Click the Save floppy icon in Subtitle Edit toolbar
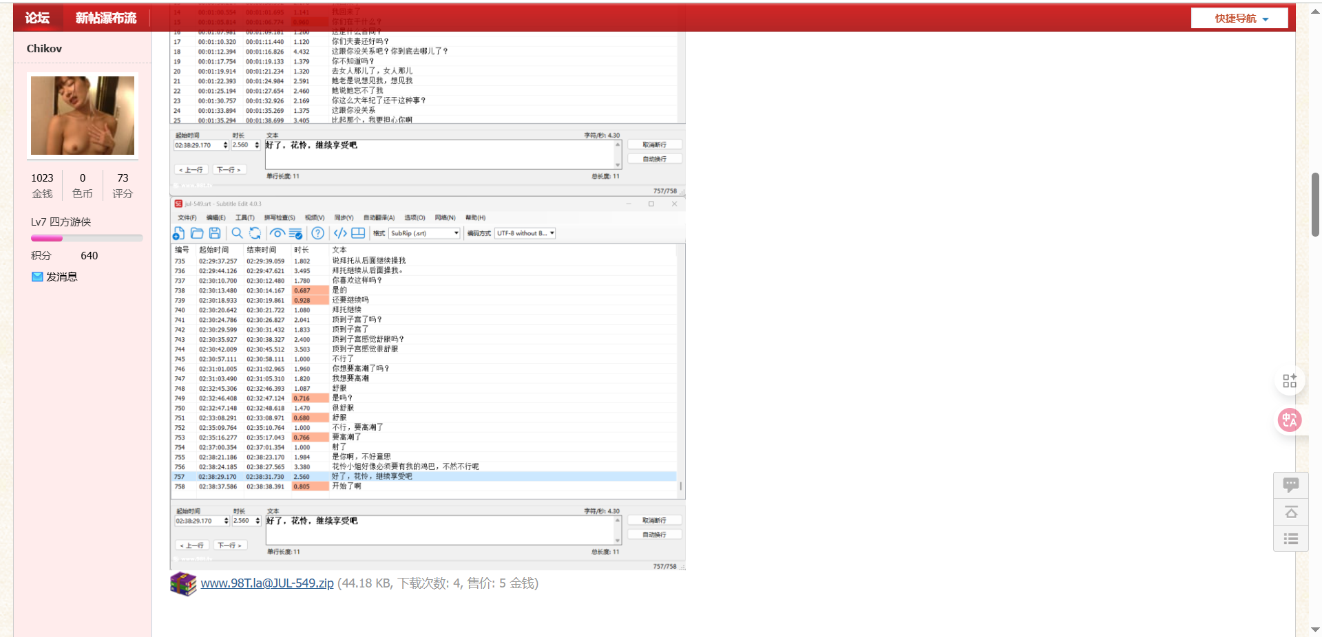1322x637 pixels. pyautogui.click(x=215, y=233)
